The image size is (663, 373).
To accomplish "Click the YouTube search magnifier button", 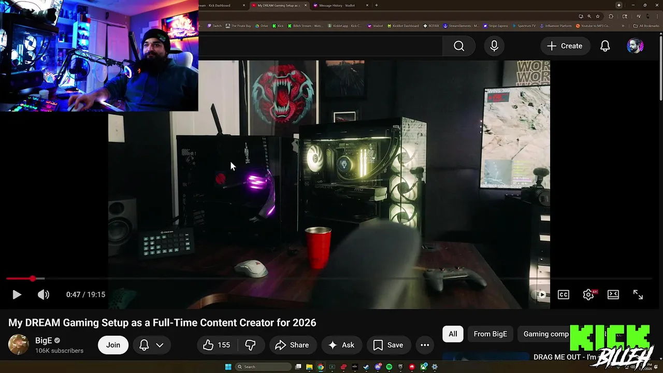I will click(459, 46).
